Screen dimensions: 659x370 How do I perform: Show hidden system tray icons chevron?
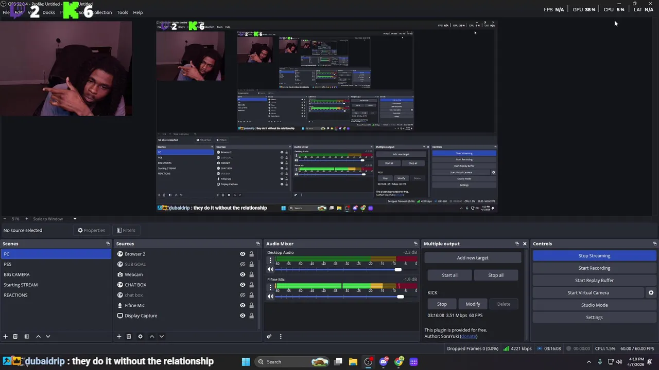coord(589,362)
